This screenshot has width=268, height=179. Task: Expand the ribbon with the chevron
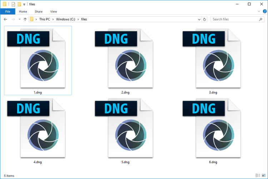259,11
